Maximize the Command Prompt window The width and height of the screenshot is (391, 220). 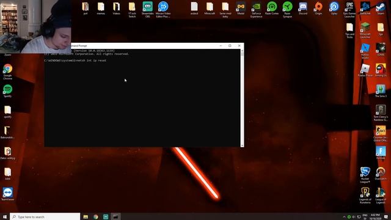(230, 46)
